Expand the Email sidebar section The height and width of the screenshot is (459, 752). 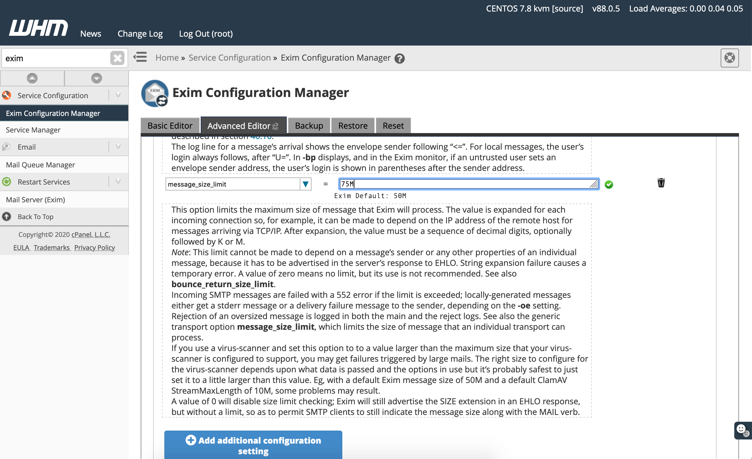coord(119,147)
